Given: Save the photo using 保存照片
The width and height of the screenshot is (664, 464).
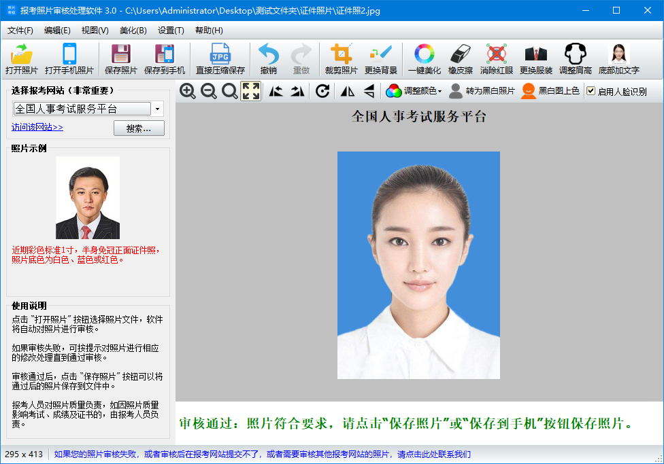Looking at the screenshot, I should coord(120,59).
